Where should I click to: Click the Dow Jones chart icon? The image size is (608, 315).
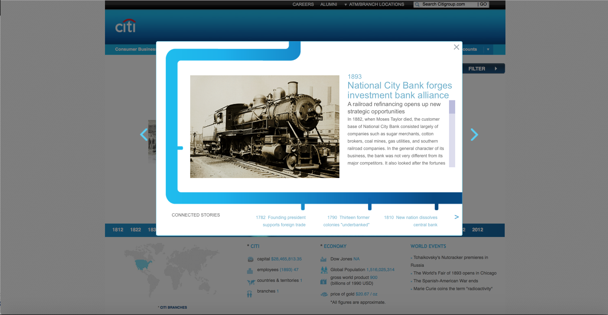click(x=323, y=259)
